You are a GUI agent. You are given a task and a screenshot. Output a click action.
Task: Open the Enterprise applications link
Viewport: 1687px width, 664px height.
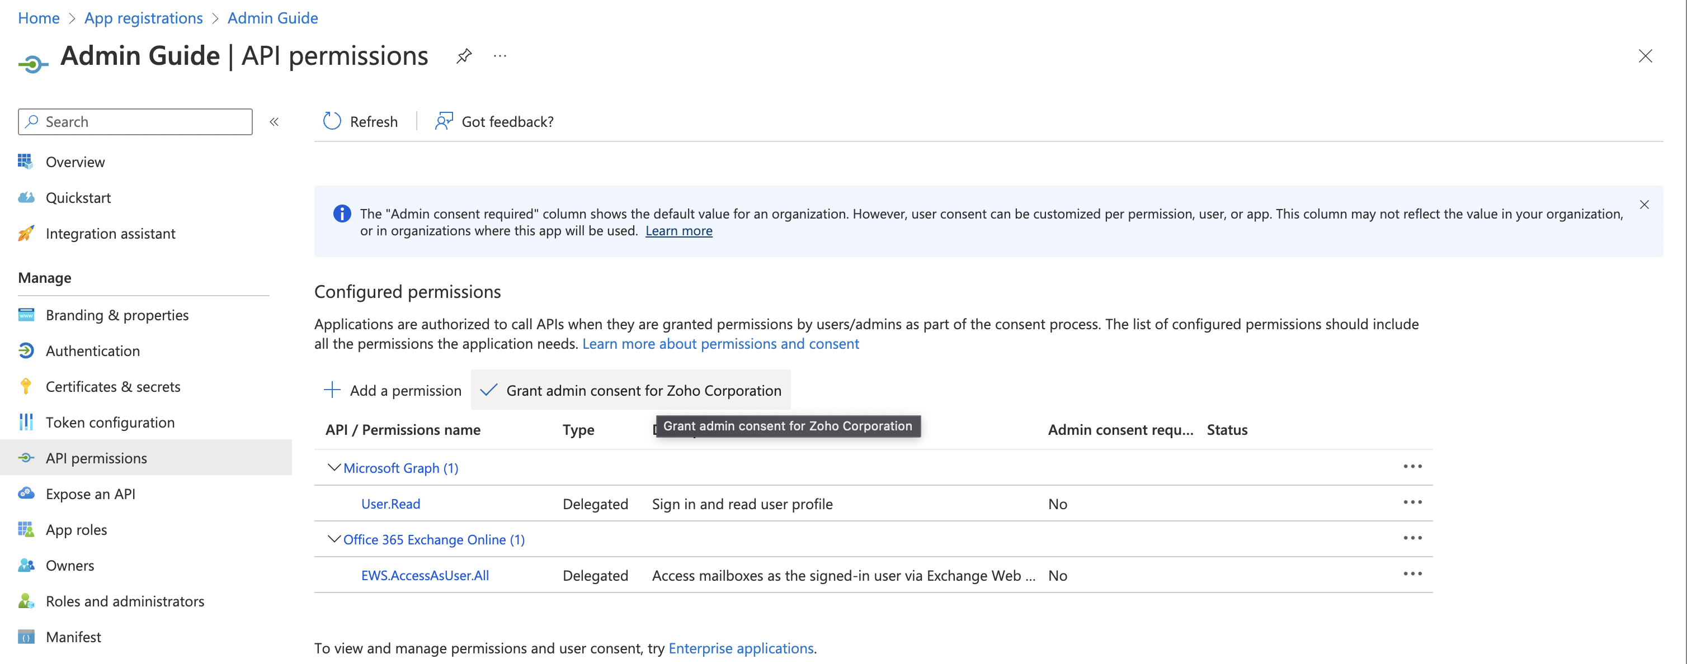[x=741, y=648]
